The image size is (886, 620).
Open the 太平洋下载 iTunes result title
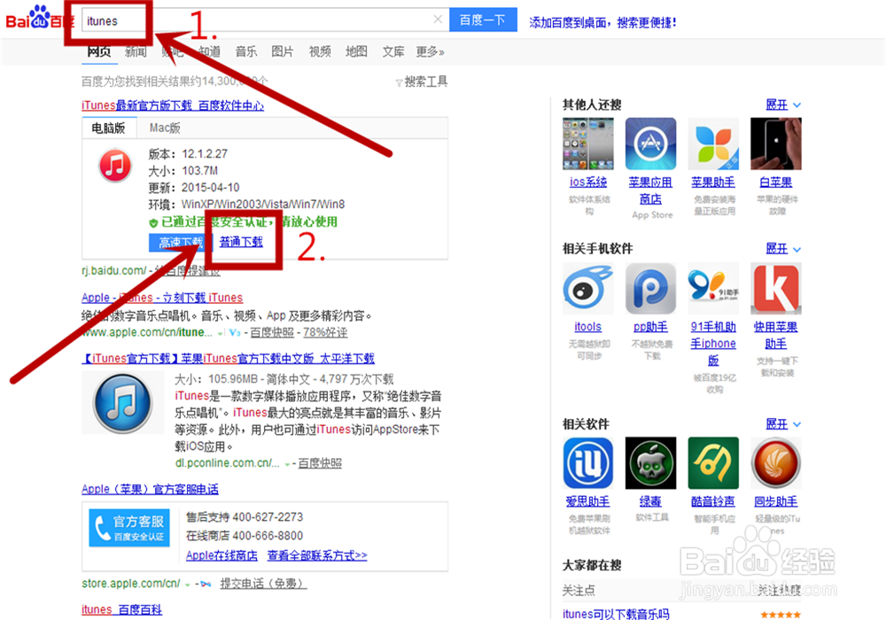(x=229, y=358)
